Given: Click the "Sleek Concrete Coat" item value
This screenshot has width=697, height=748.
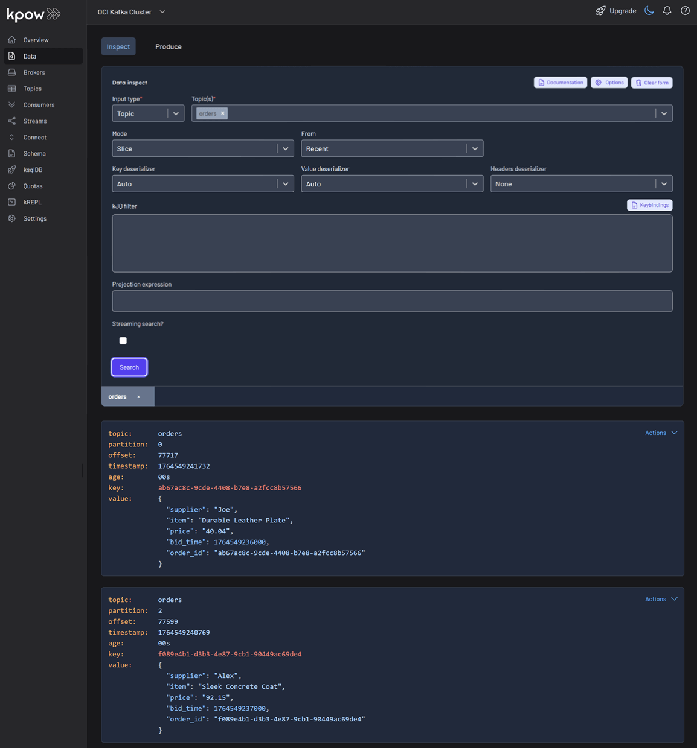Looking at the screenshot, I should (240, 687).
